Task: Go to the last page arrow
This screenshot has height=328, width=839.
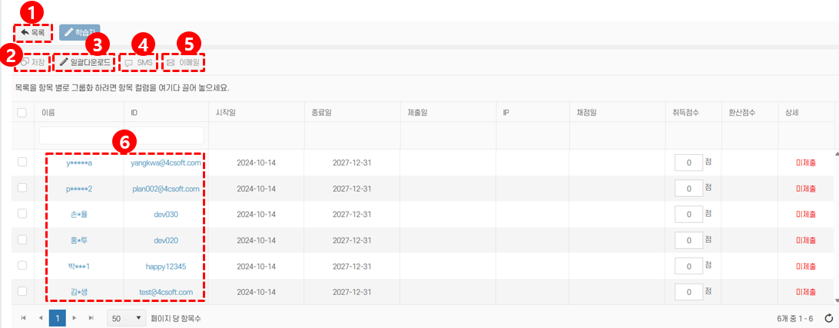Action: point(91,318)
